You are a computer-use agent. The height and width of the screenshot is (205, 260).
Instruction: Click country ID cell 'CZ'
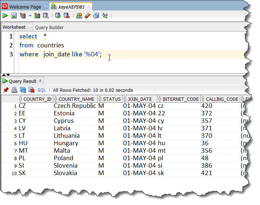point(35,106)
